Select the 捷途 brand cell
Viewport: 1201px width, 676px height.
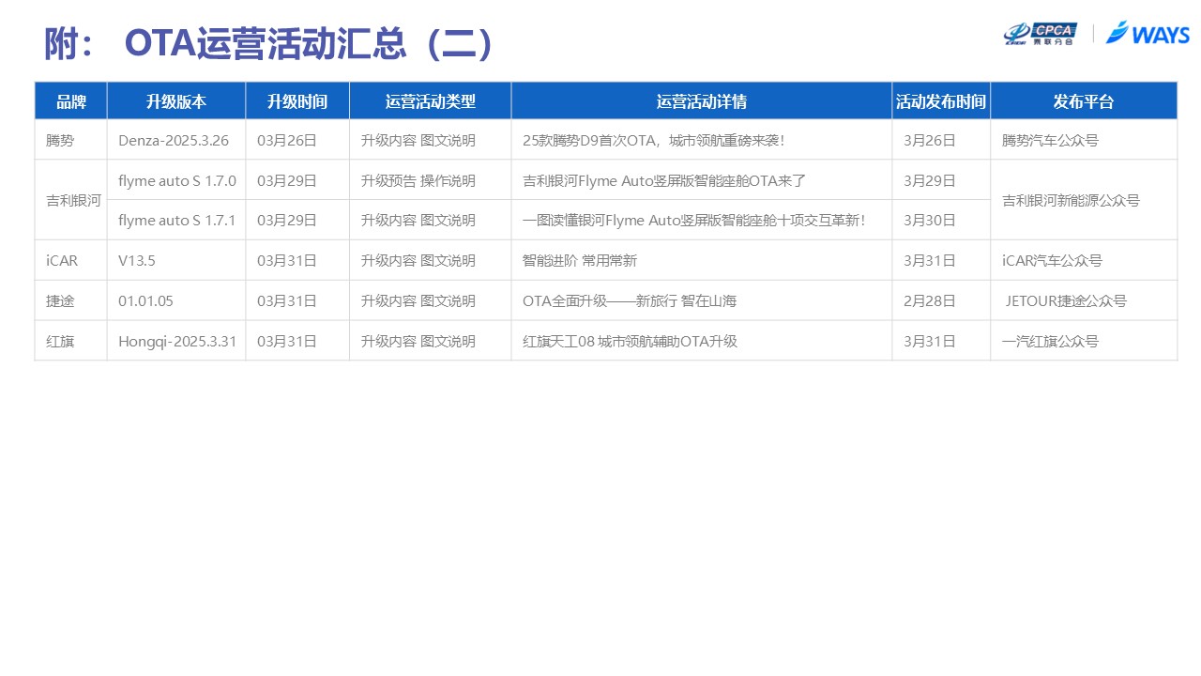point(71,300)
